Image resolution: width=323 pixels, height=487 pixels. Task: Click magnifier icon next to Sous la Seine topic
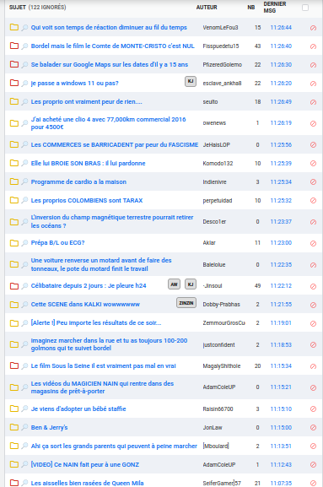tap(24, 365)
